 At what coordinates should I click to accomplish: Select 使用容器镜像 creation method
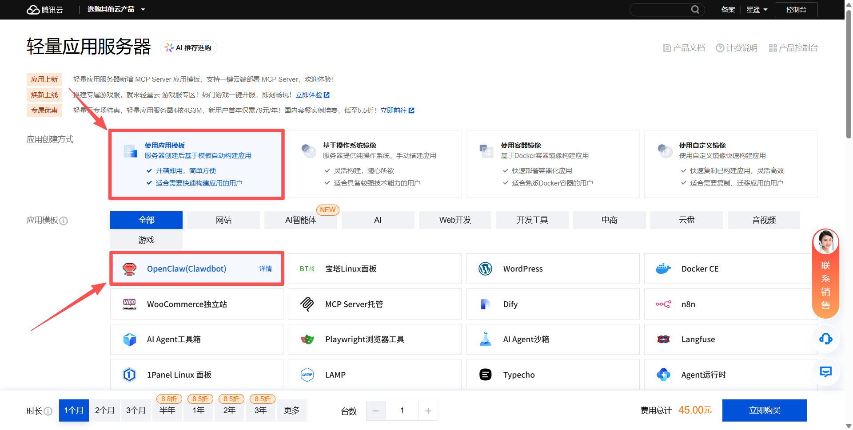[x=552, y=164]
